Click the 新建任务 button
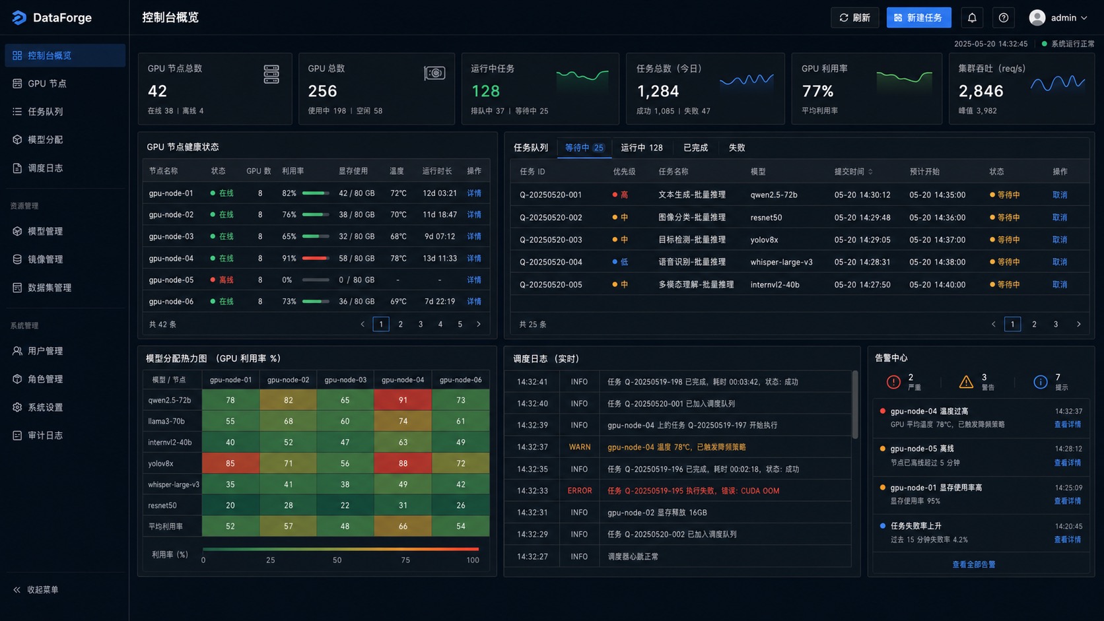Viewport: 1104px width, 621px height. pos(918,18)
